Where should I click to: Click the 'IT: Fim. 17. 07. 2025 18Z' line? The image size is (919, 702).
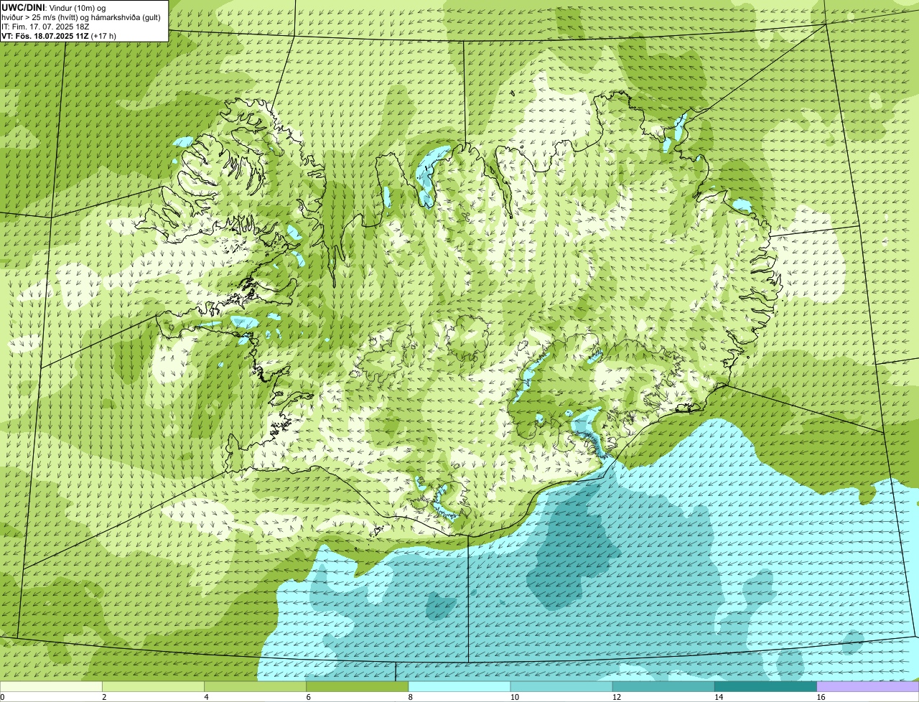(x=46, y=27)
